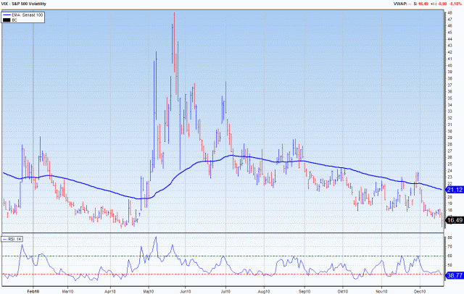Select the Dec10 date axis label

coord(419,290)
